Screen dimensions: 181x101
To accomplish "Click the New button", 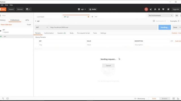I will pos(3,9).
